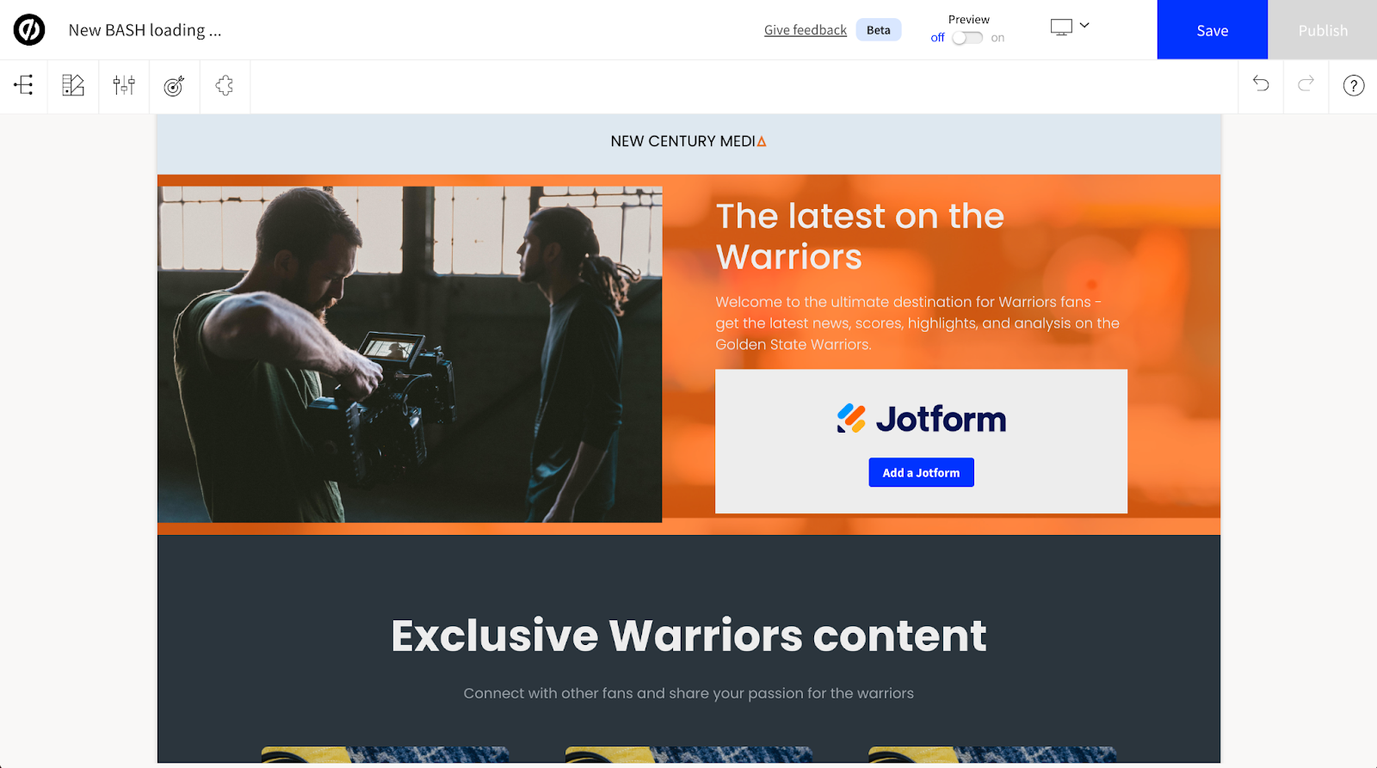Select the 'Exclusive Warriors content' heading
The width and height of the screenshot is (1377, 768).
tap(688, 636)
